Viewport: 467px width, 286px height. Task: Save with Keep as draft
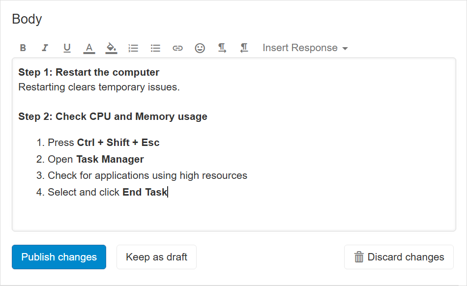point(156,257)
